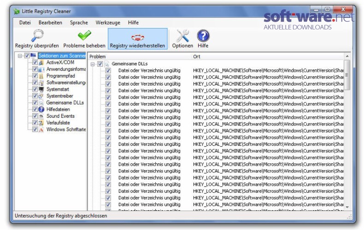364x230 pixels.
Task: Open the Sprache menu
Action: pyautogui.click(x=79, y=23)
